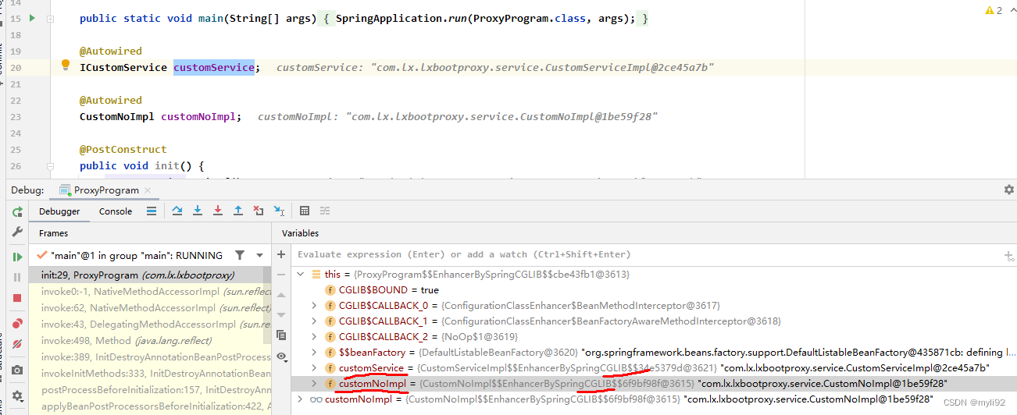Expand customService field variable
Viewport: 1017px width, 415px height.
(x=315, y=368)
